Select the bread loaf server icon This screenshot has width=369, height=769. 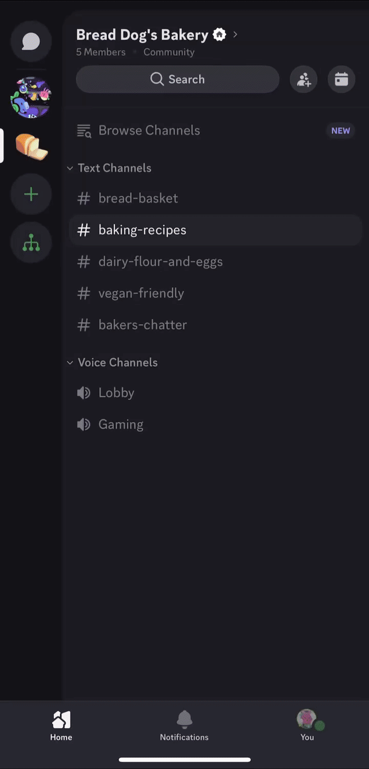pos(31,146)
